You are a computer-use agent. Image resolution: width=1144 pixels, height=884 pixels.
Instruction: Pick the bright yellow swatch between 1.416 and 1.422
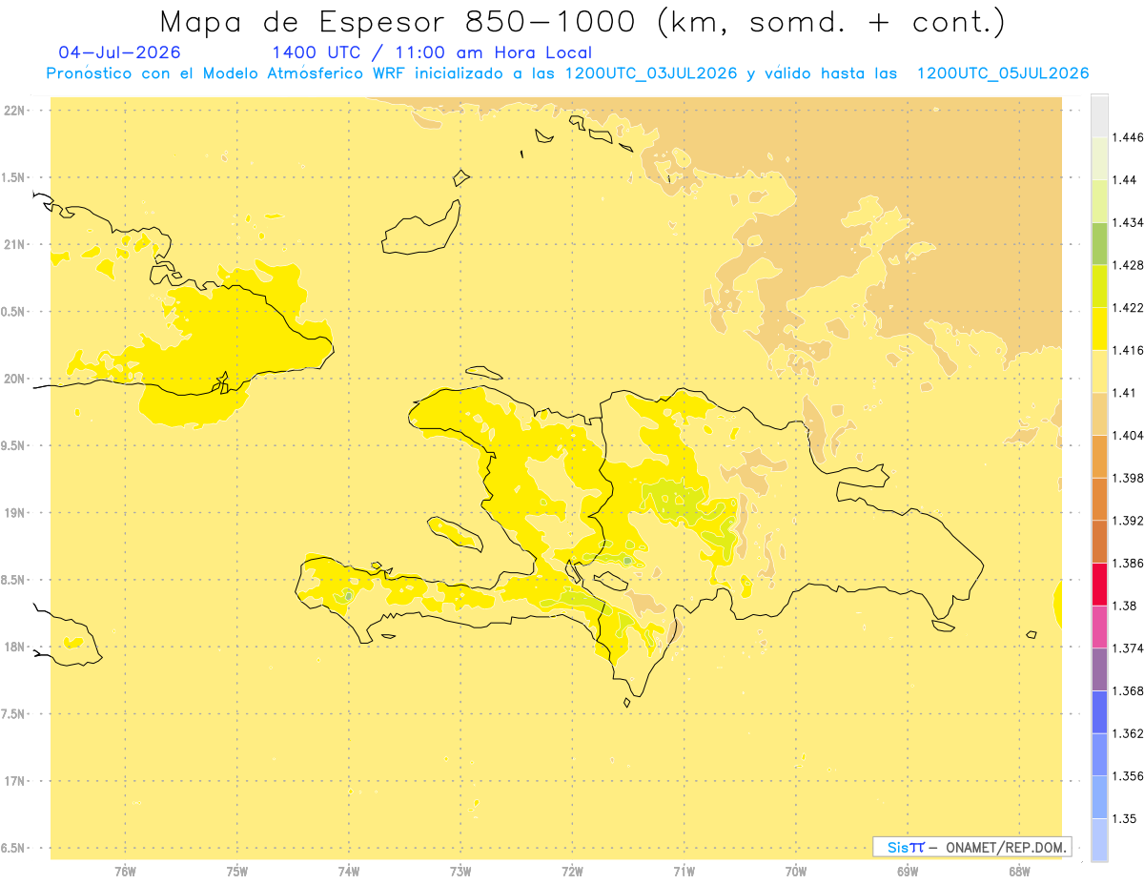(1099, 328)
